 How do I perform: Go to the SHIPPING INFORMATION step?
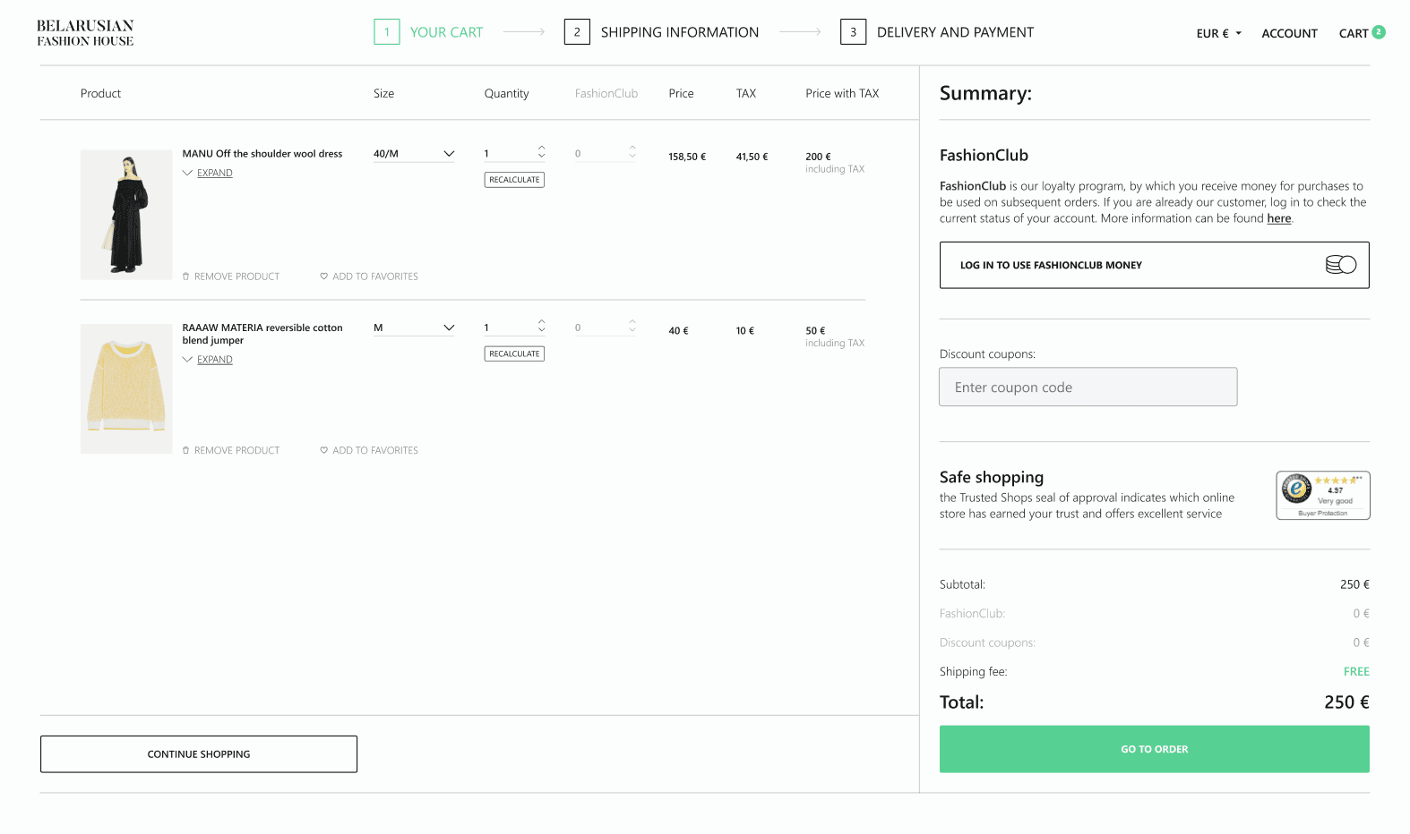pyautogui.click(x=680, y=32)
